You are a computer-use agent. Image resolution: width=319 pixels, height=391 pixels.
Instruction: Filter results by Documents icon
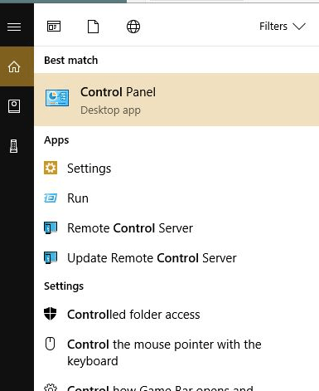pos(93,27)
